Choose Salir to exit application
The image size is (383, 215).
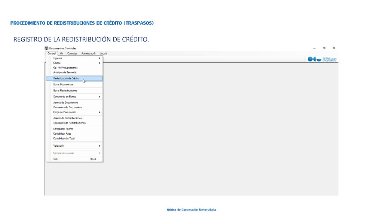pos(74,159)
